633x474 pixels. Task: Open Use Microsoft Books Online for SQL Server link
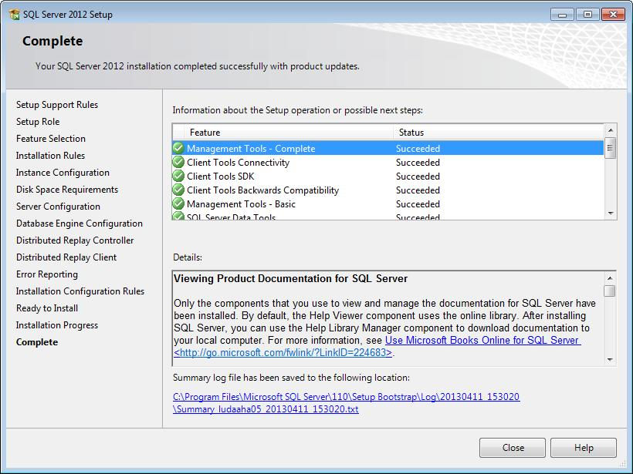click(482, 340)
